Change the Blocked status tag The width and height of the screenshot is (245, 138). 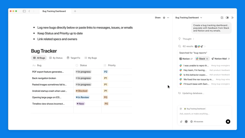pos(82,91)
